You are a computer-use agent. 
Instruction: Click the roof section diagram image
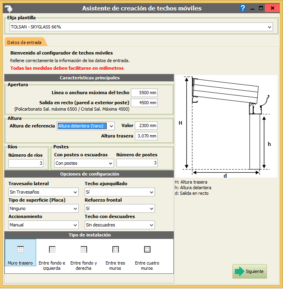pyautogui.click(x=226, y=126)
